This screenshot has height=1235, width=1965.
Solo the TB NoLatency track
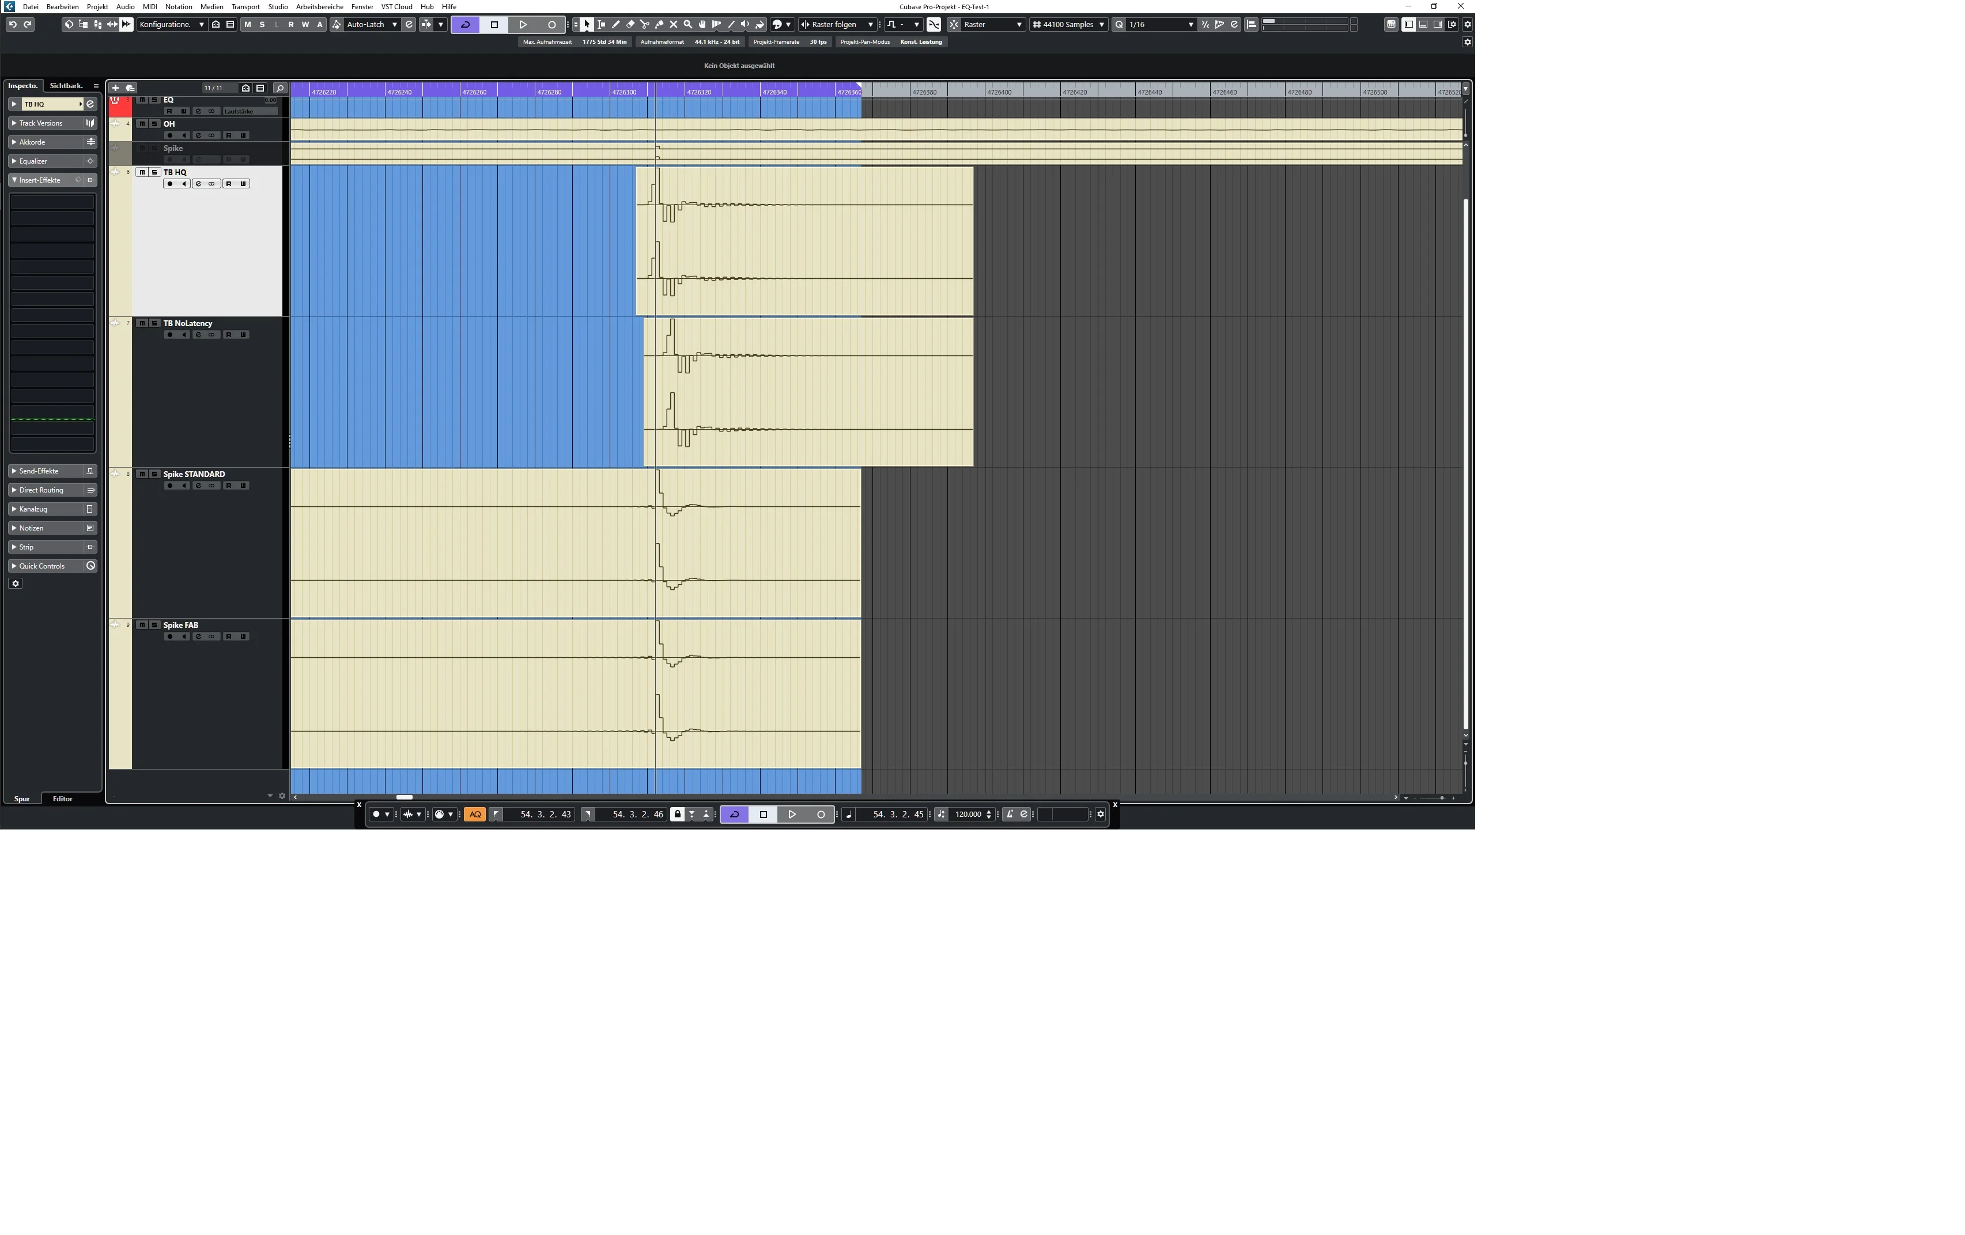154,323
